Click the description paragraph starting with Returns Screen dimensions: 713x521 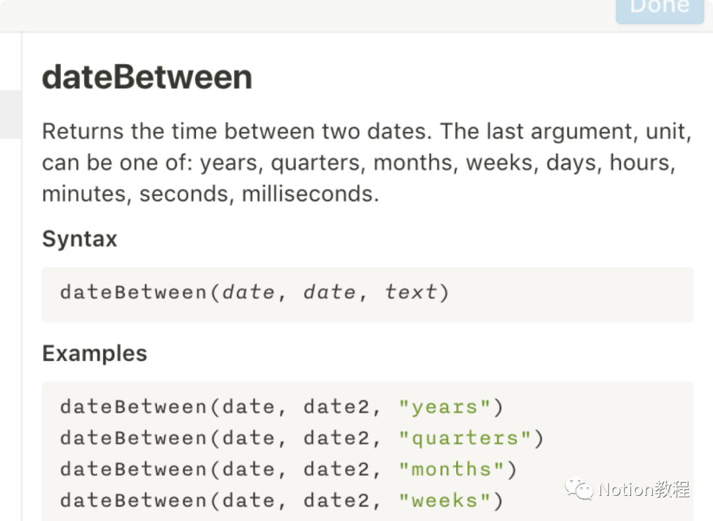pos(366,162)
